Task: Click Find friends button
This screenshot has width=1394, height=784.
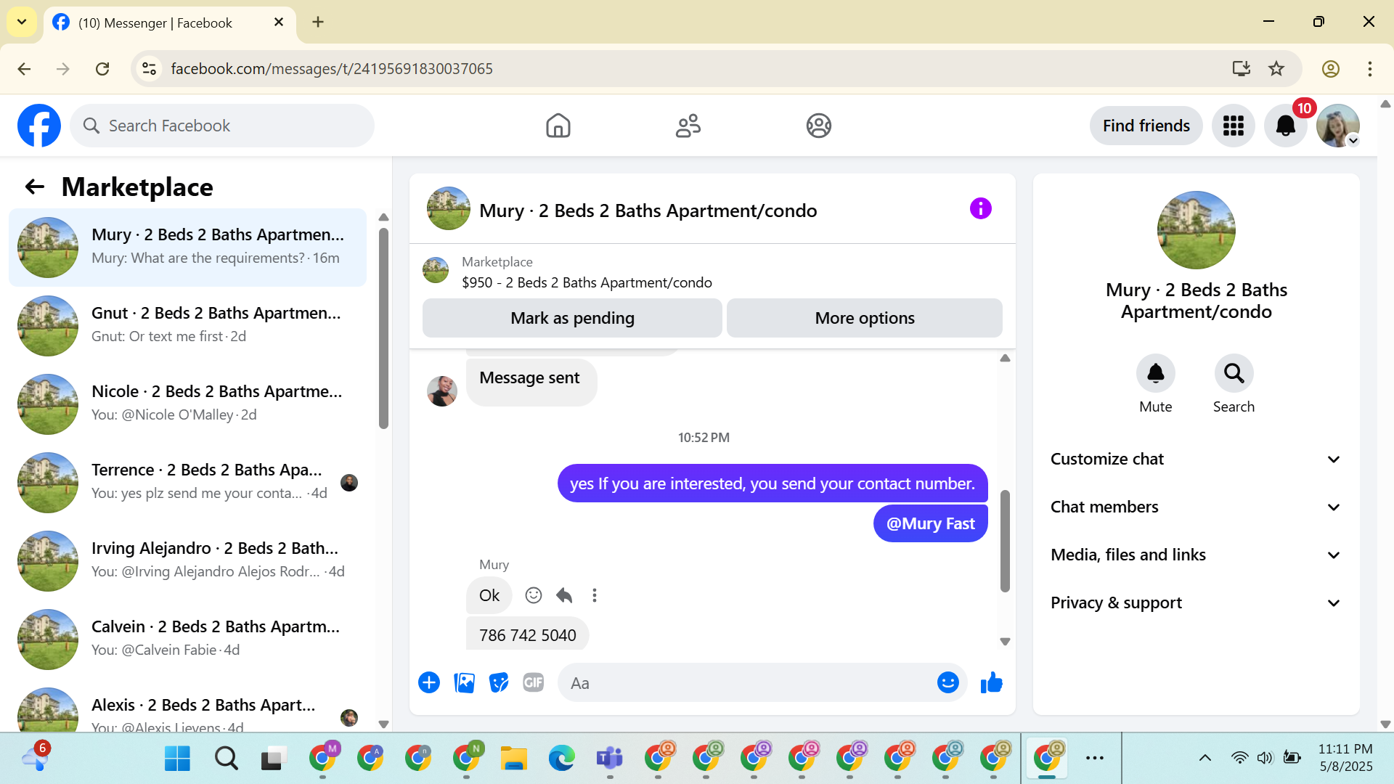Action: pyautogui.click(x=1146, y=126)
